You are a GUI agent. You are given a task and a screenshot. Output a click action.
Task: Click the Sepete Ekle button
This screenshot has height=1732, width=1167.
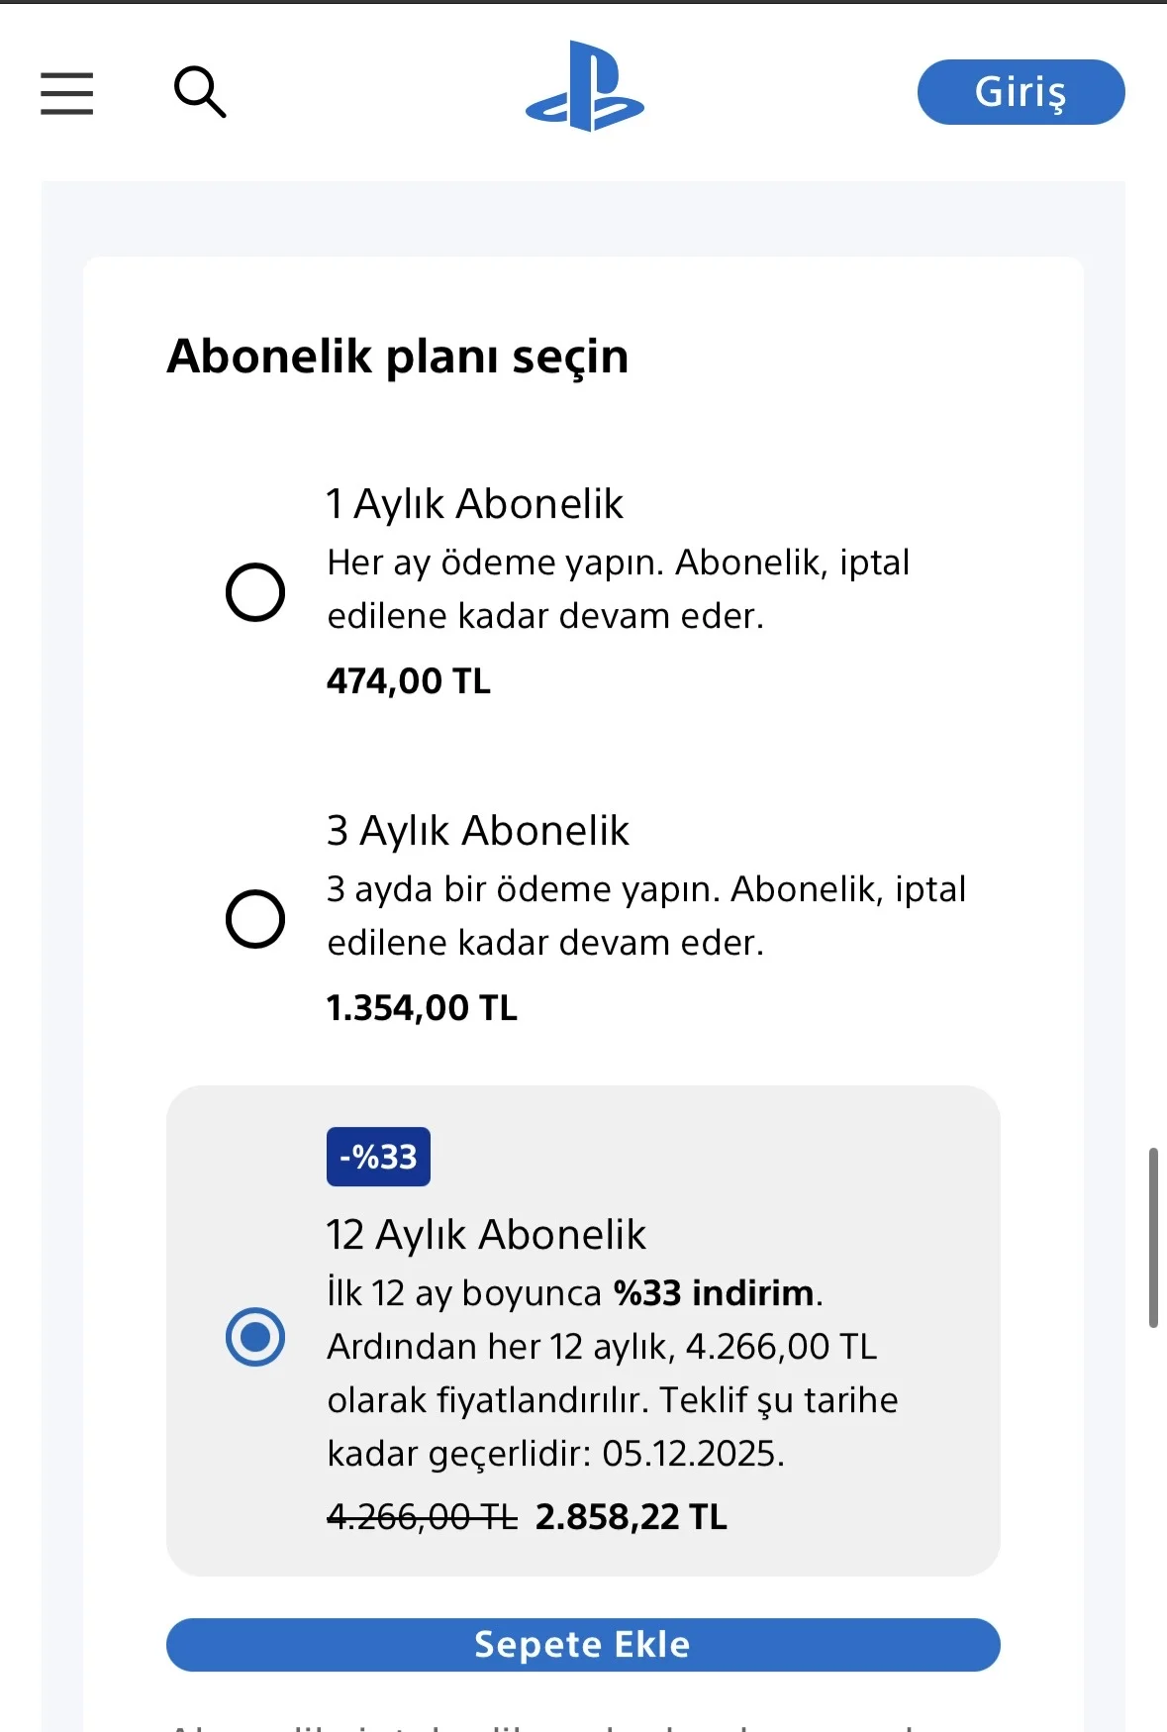583,1645
